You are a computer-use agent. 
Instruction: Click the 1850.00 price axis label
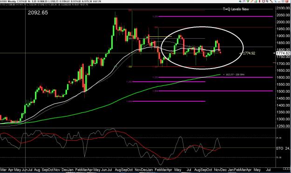tap(283, 43)
